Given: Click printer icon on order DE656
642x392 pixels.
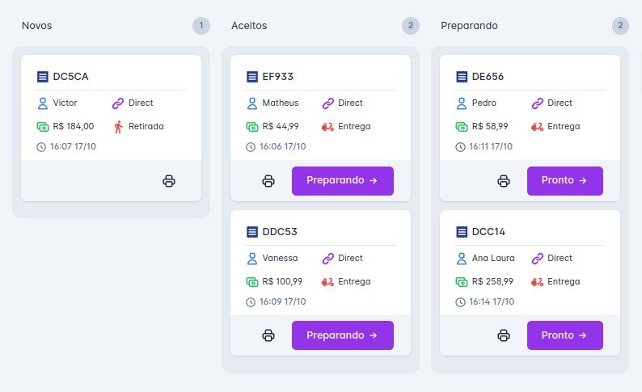Looking at the screenshot, I should click(503, 181).
